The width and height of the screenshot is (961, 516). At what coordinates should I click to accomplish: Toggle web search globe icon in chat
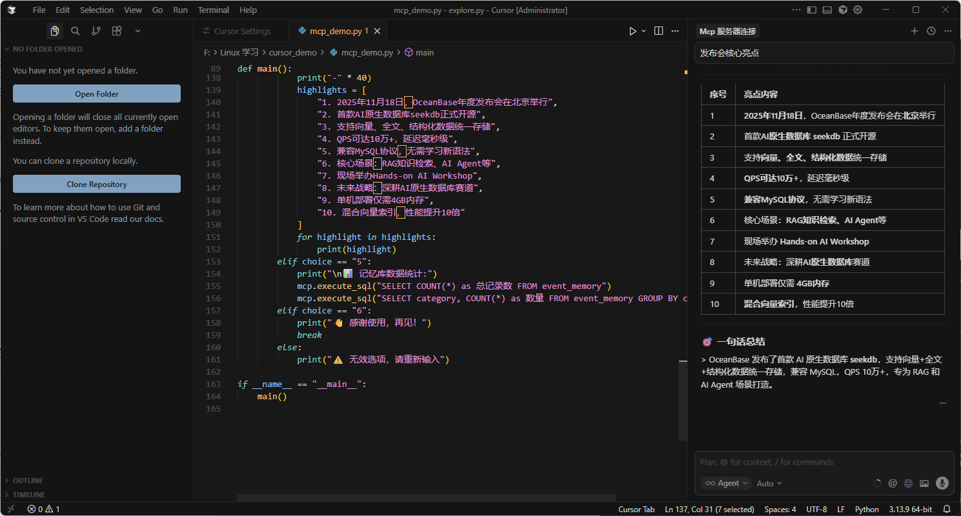tap(908, 483)
